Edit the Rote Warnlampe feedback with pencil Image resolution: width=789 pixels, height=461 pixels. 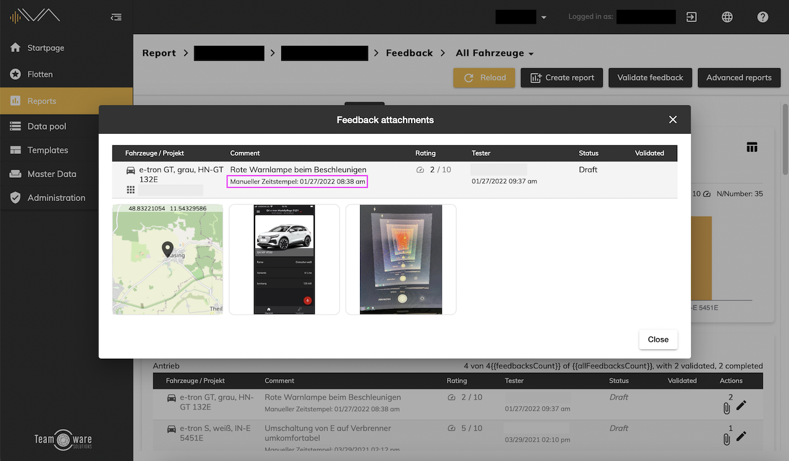point(741,405)
